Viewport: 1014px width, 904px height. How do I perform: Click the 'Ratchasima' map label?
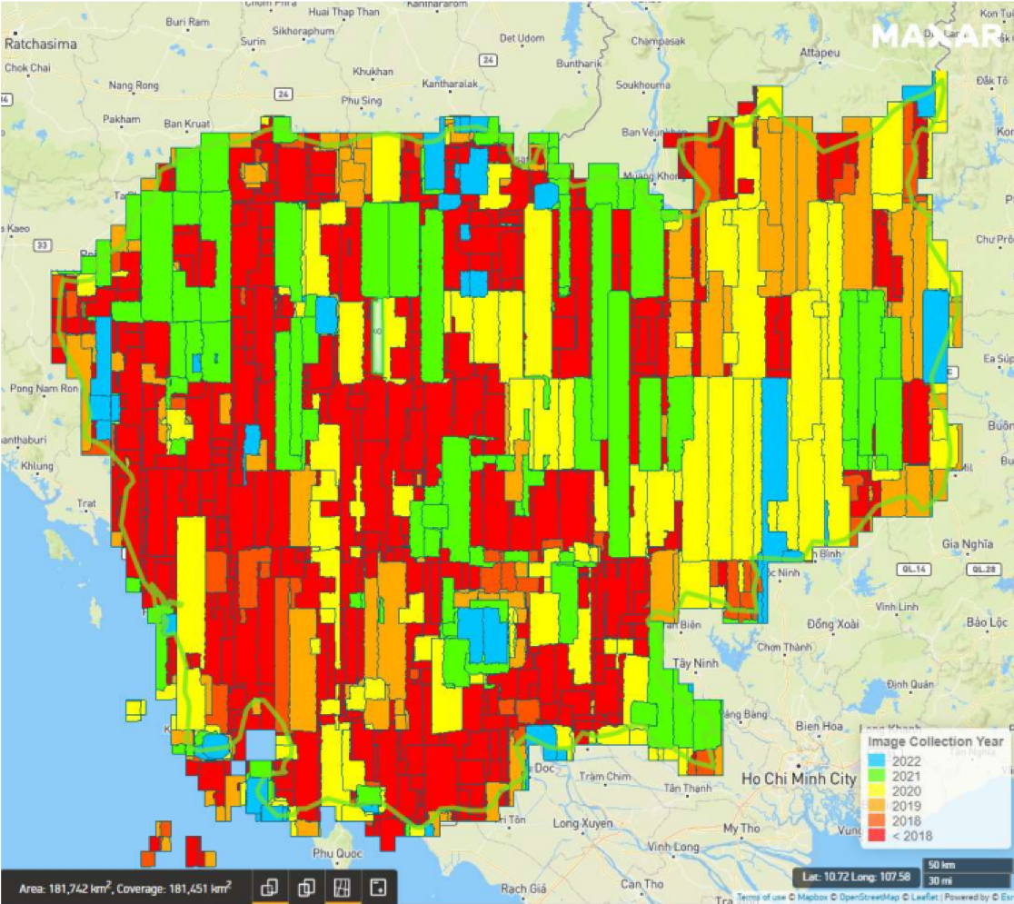click(41, 44)
